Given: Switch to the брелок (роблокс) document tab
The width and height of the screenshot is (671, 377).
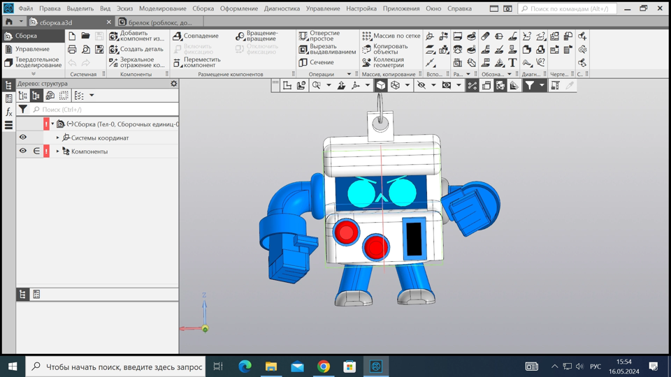Looking at the screenshot, I should pos(159,22).
